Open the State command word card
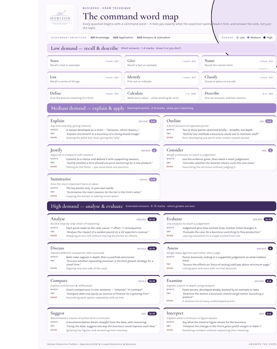This screenshot has height=349, width=277. pyautogui.click(x=84, y=62)
